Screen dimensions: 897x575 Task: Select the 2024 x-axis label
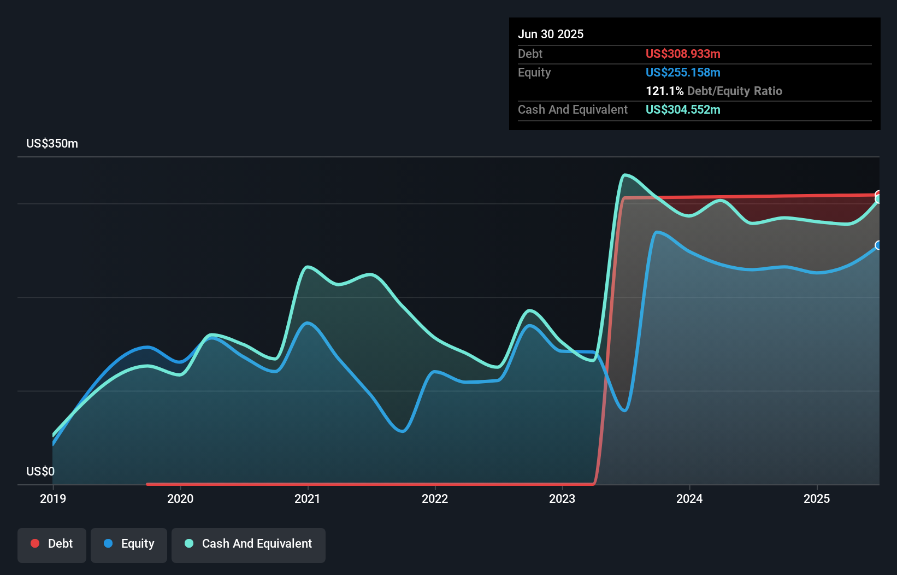pyautogui.click(x=689, y=498)
